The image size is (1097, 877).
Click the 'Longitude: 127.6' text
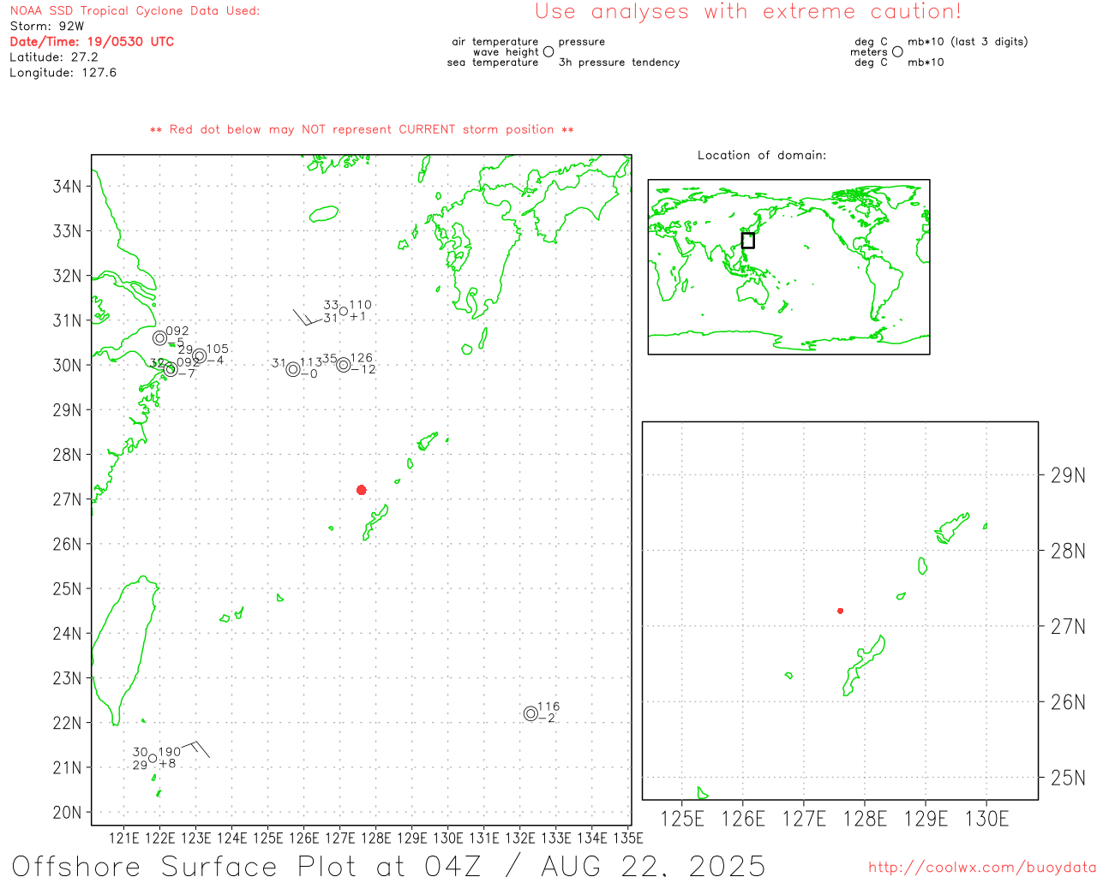click(63, 72)
